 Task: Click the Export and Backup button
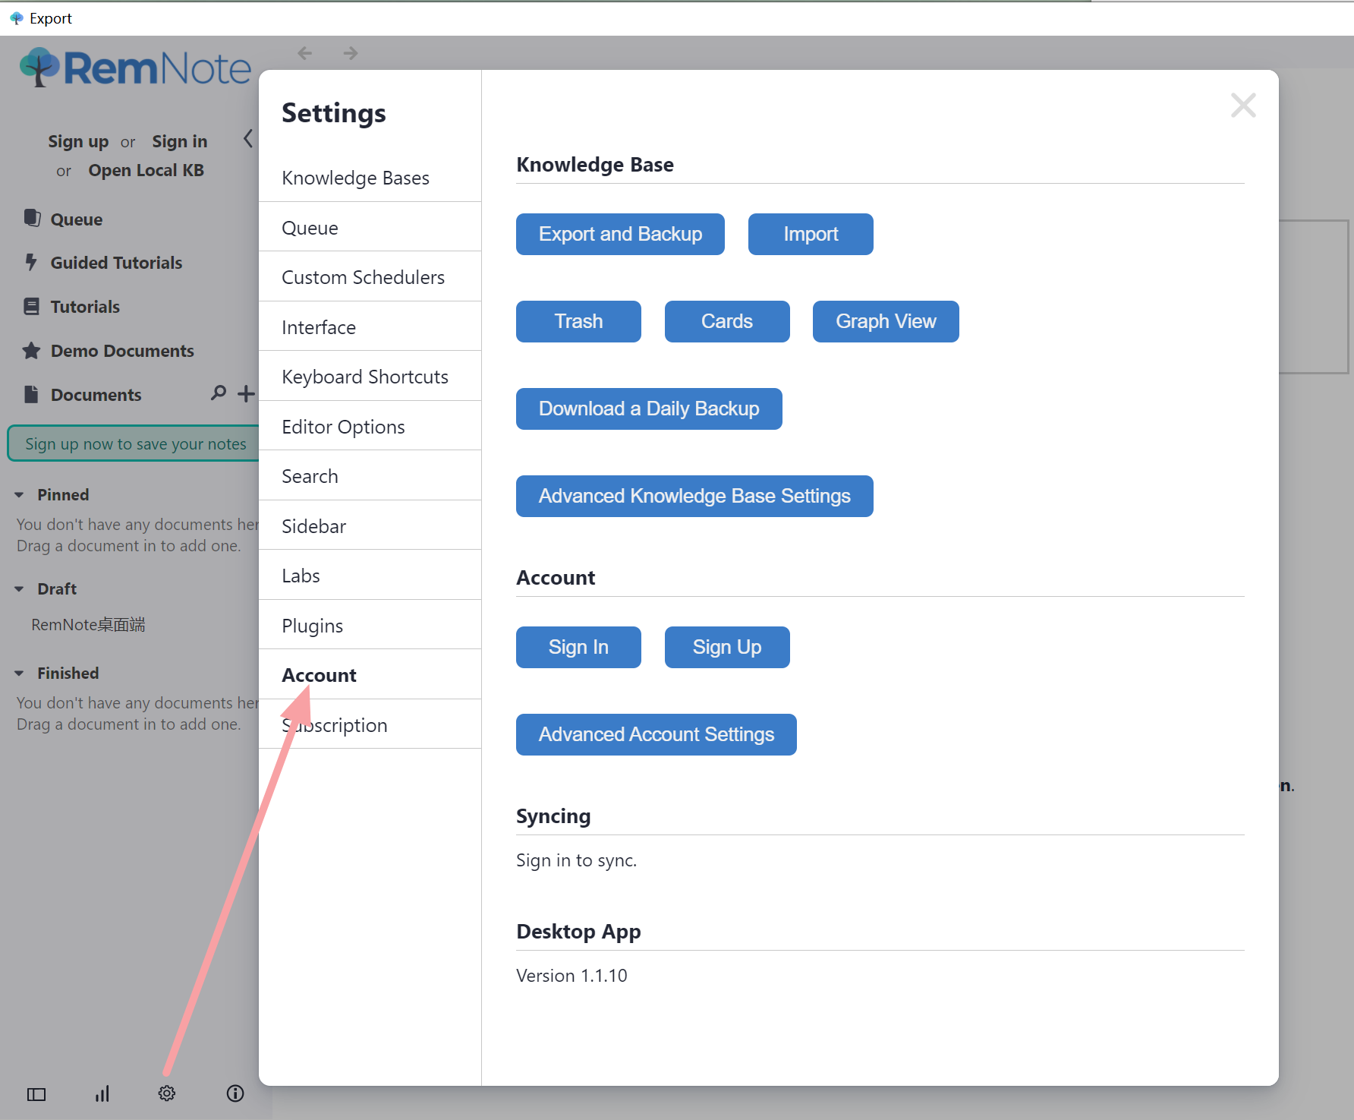click(x=620, y=234)
